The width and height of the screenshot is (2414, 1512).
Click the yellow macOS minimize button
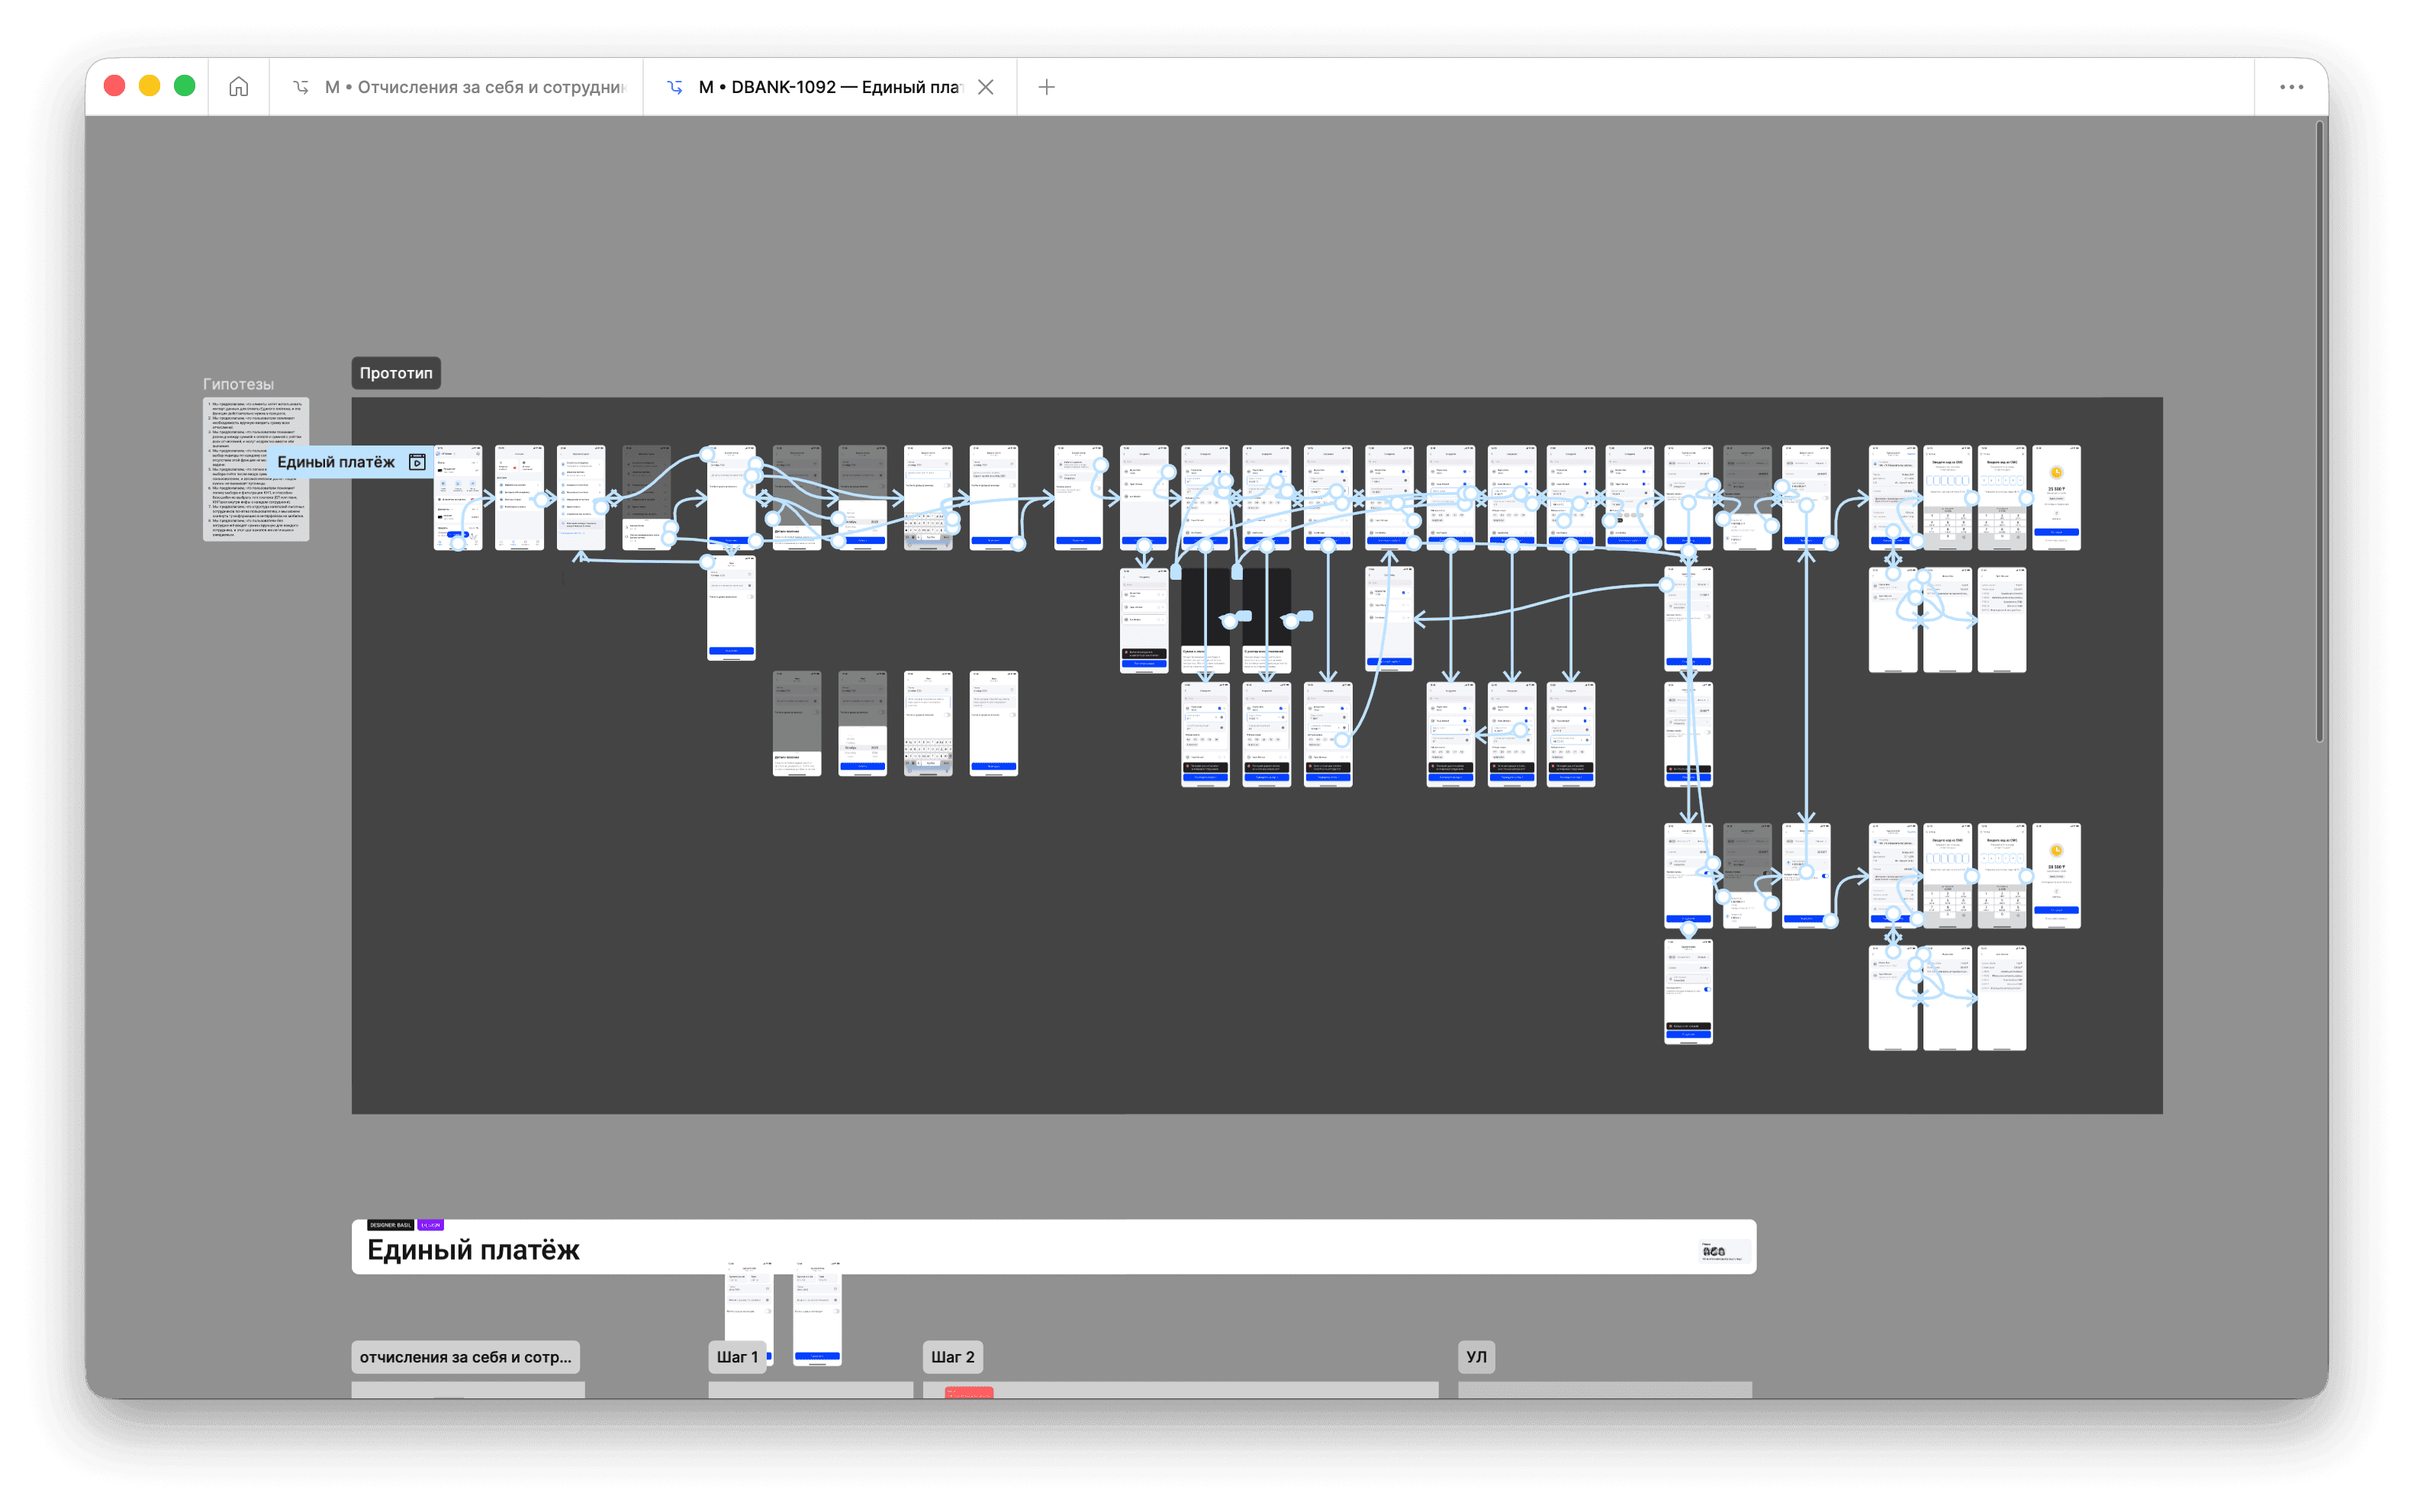(x=149, y=86)
